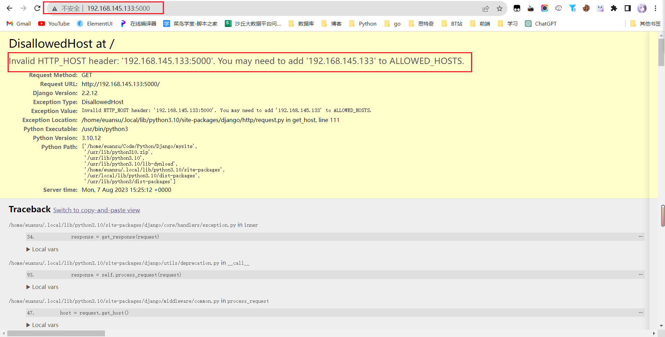Toggle the browser side panel icon
Viewport: 665px width, 337px height.
(628, 8)
